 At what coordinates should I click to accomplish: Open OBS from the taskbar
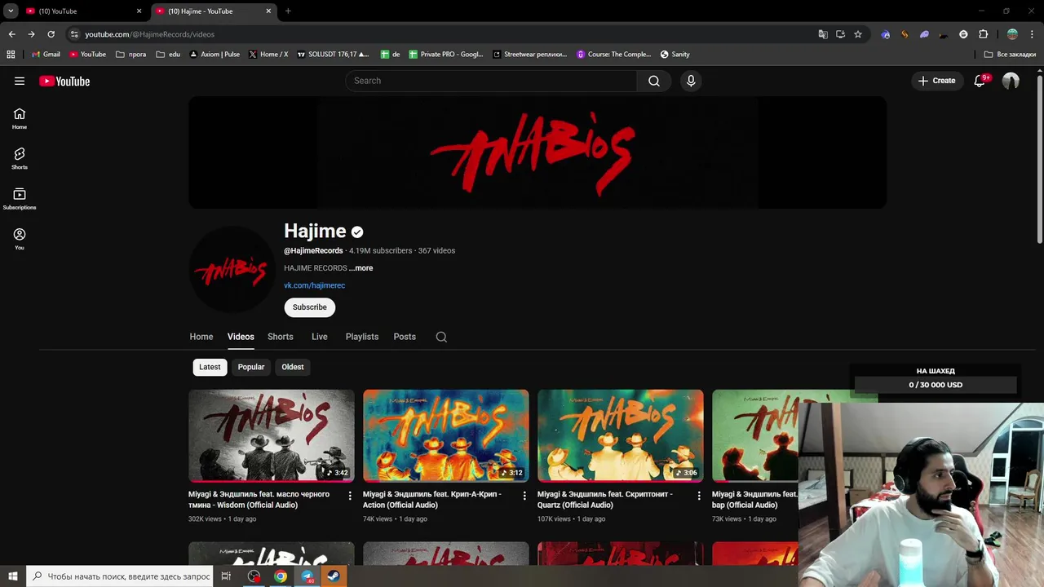[254, 576]
